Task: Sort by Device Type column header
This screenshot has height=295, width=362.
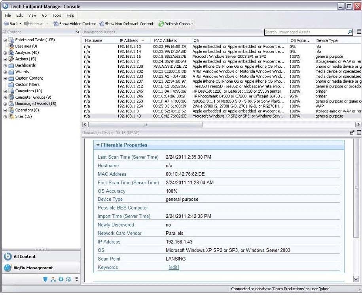Action: click(x=337, y=40)
